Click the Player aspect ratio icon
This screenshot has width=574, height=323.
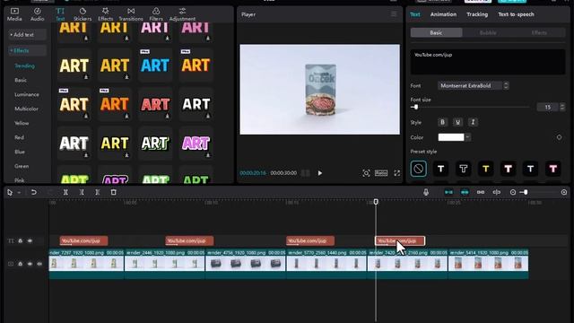pyautogui.click(x=381, y=173)
